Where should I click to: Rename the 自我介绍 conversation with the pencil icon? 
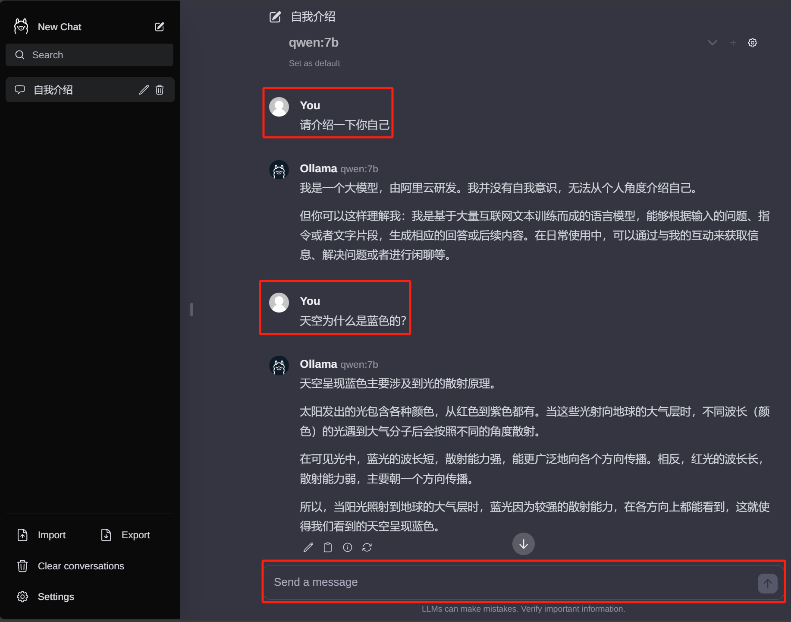click(x=144, y=90)
